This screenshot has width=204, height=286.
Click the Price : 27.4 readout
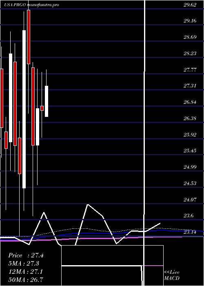[26, 255]
